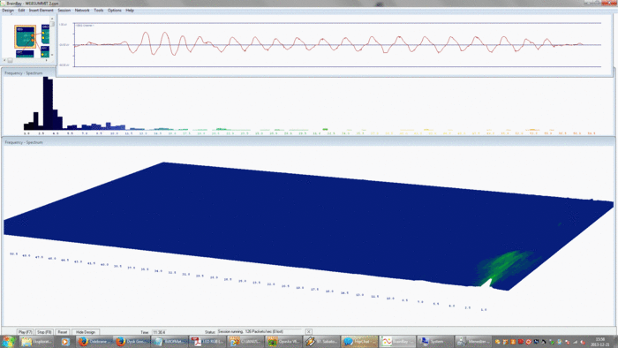This screenshot has height=348, width=618.
Task: Click the Play (F7) button
Action: [x=26, y=332]
